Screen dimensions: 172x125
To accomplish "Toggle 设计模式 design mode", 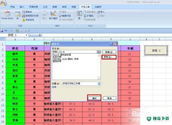I will point(53,15).
